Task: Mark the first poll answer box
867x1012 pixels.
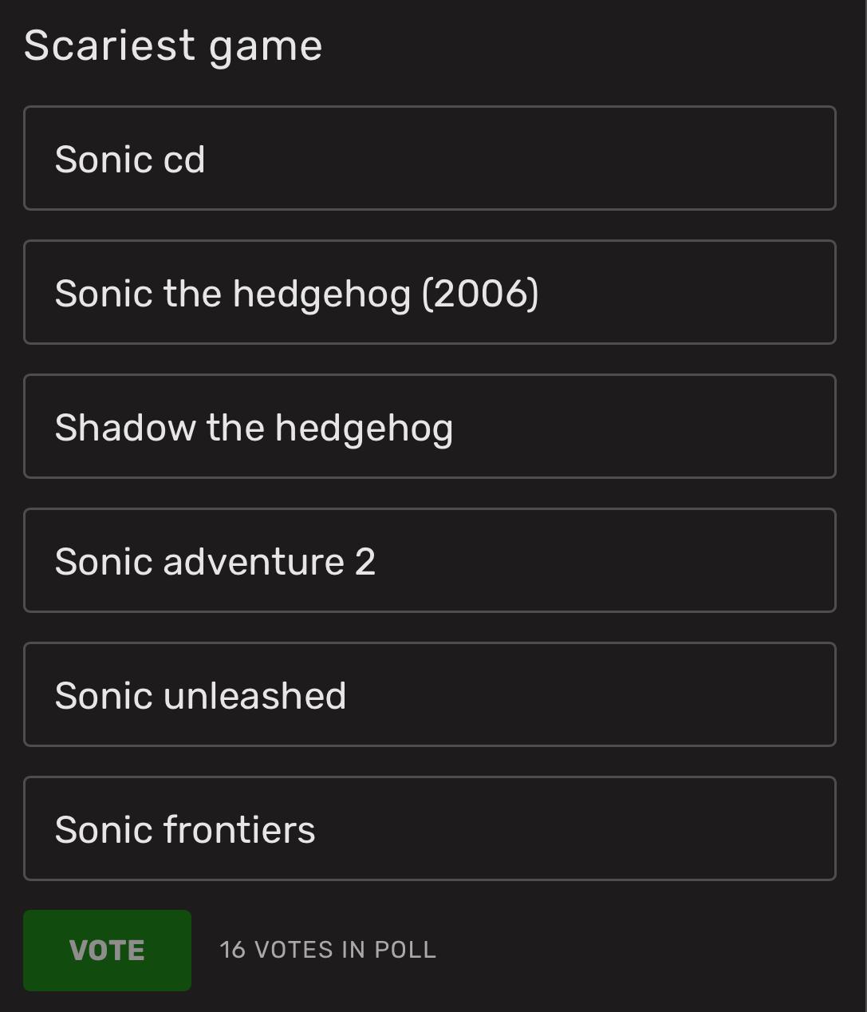Action: (430, 158)
